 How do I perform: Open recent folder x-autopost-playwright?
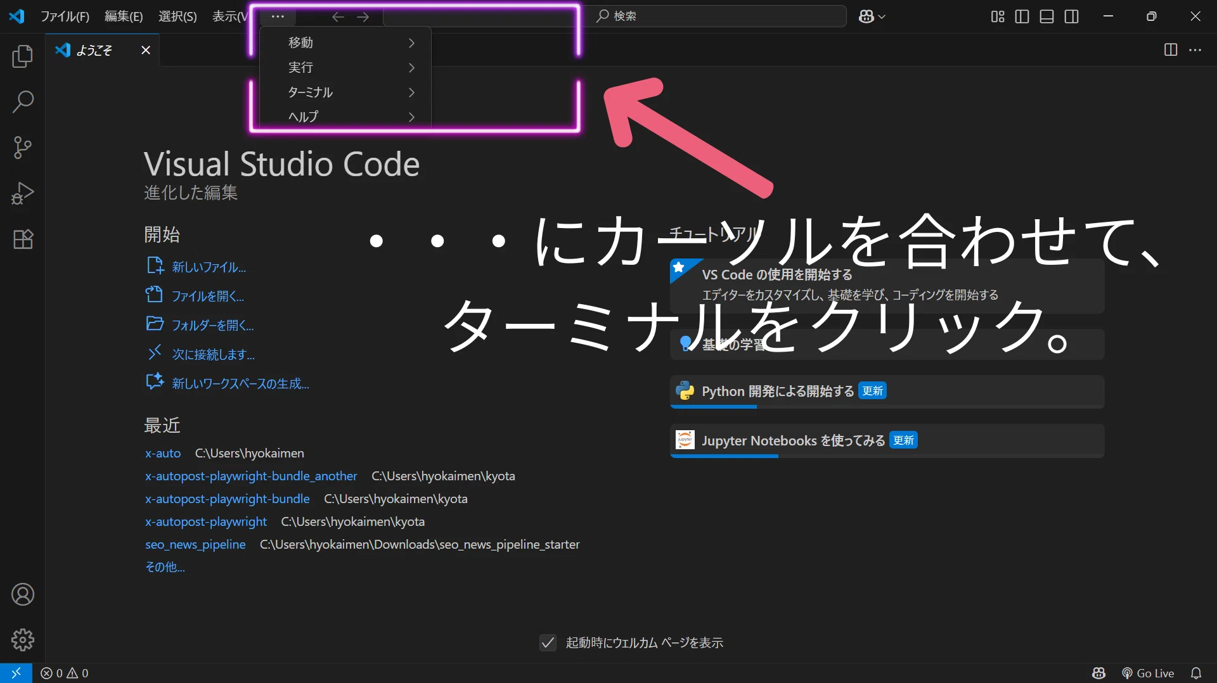[x=206, y=521]
